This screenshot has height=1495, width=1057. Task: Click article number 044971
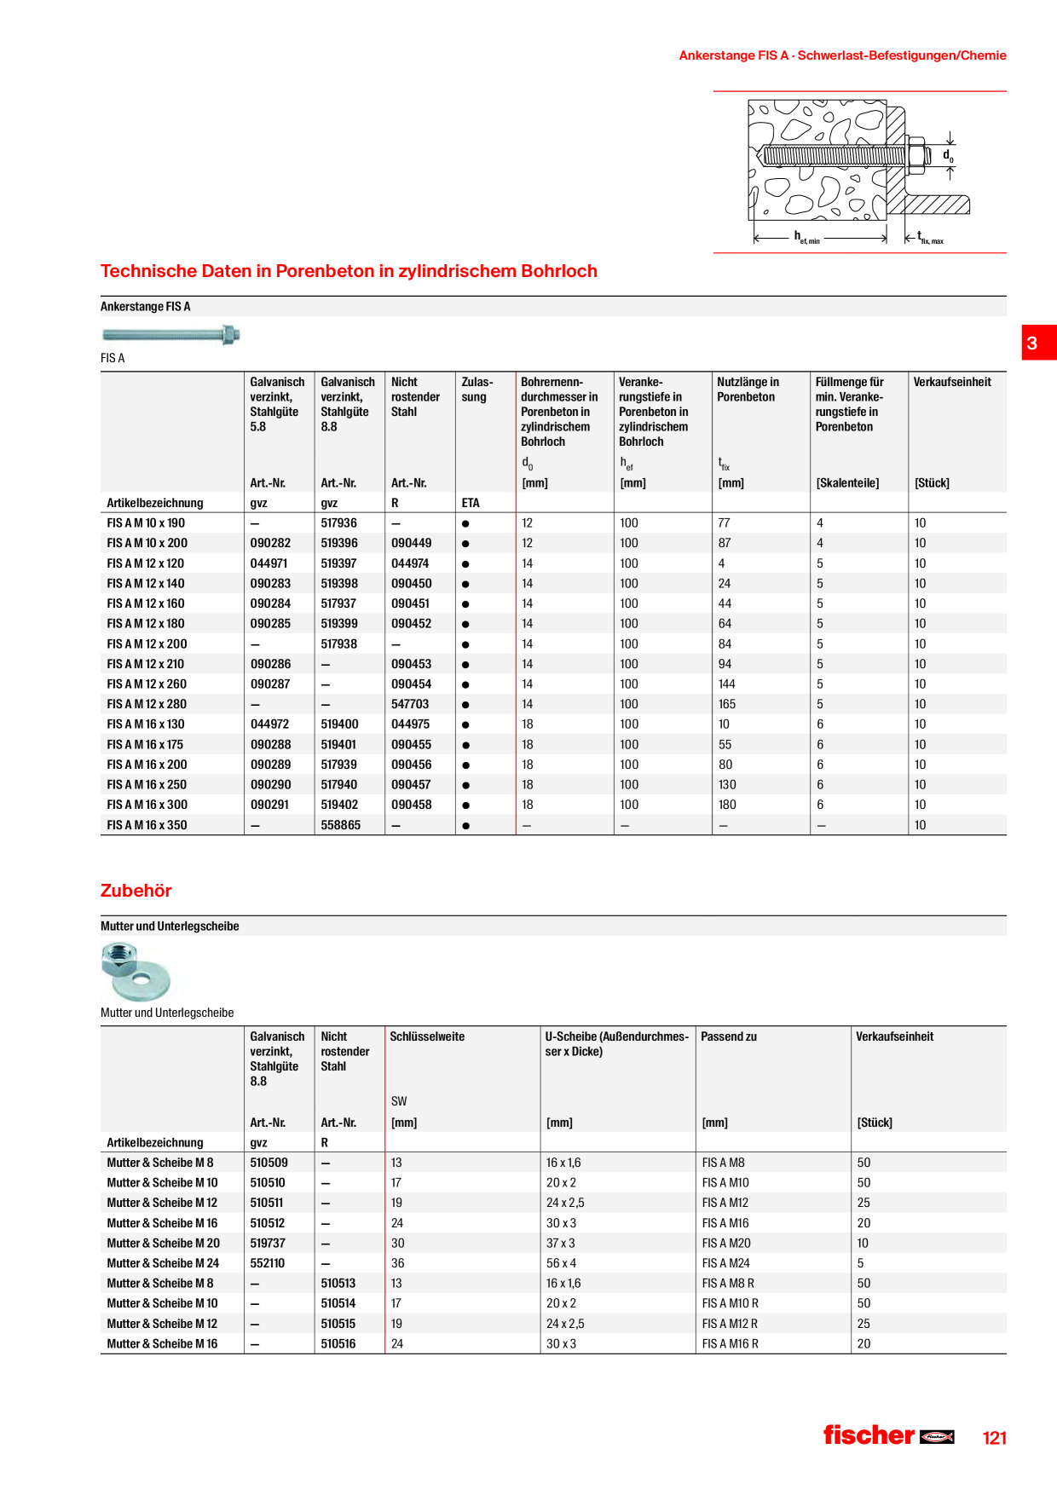click(269, 563)
